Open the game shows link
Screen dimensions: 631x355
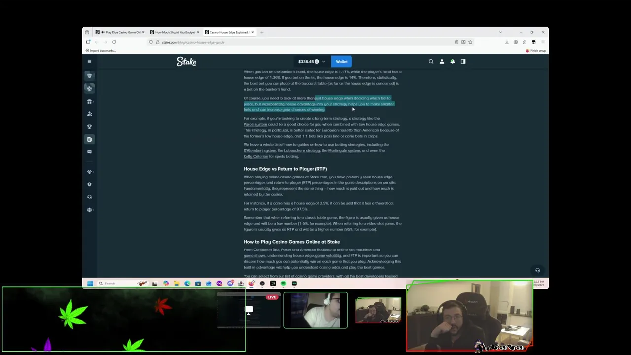[x=254, y=255]
